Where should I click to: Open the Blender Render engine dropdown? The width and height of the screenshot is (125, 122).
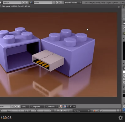coord(73,3)
